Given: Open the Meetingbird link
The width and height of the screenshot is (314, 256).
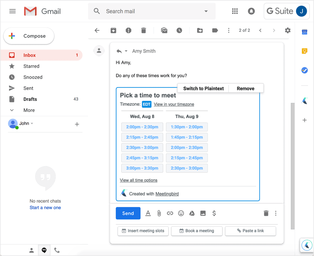Looking at the screenshot, I should click(167, 194).
